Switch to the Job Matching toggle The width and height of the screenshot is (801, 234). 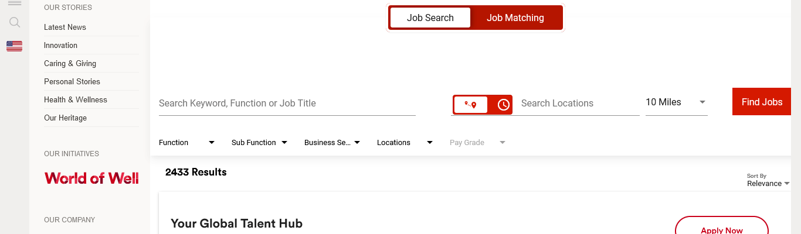515,18
